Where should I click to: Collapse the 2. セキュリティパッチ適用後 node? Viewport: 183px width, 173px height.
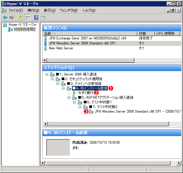52,79
